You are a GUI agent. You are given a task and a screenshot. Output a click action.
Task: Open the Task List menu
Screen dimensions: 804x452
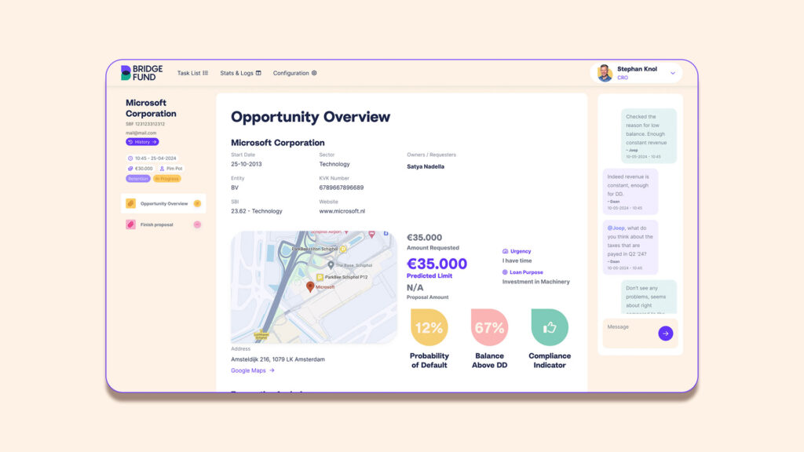192,73
